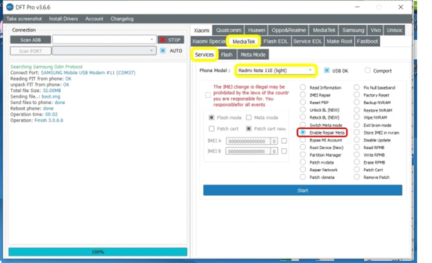Select the Flash tab

[227, 54]
